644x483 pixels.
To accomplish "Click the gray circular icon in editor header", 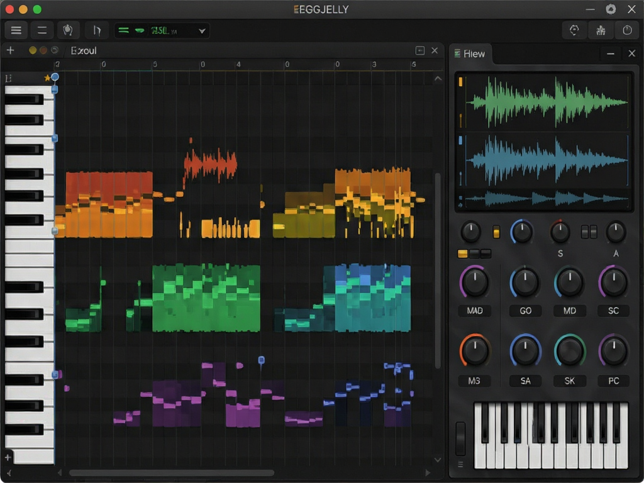I will pos(54,50).
